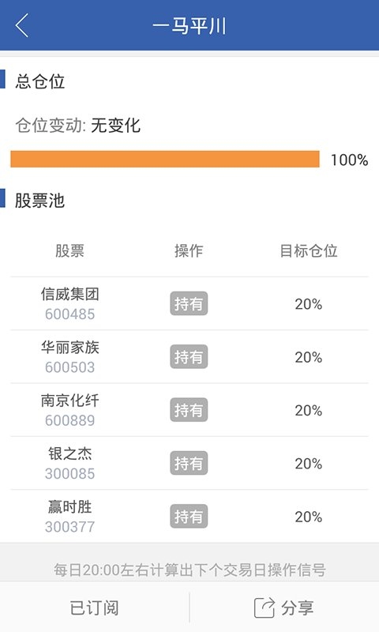
Task: Tap 20% target position for 银之杰
Action: click(309, 464)
